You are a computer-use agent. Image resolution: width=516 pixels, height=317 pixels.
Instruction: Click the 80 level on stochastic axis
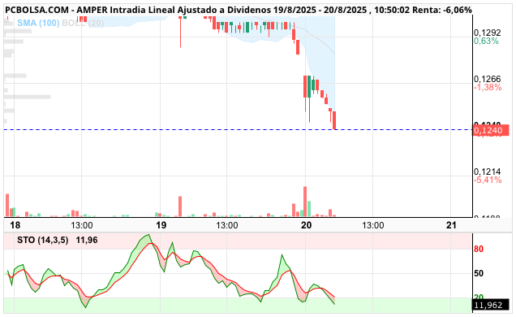(479, 249)
